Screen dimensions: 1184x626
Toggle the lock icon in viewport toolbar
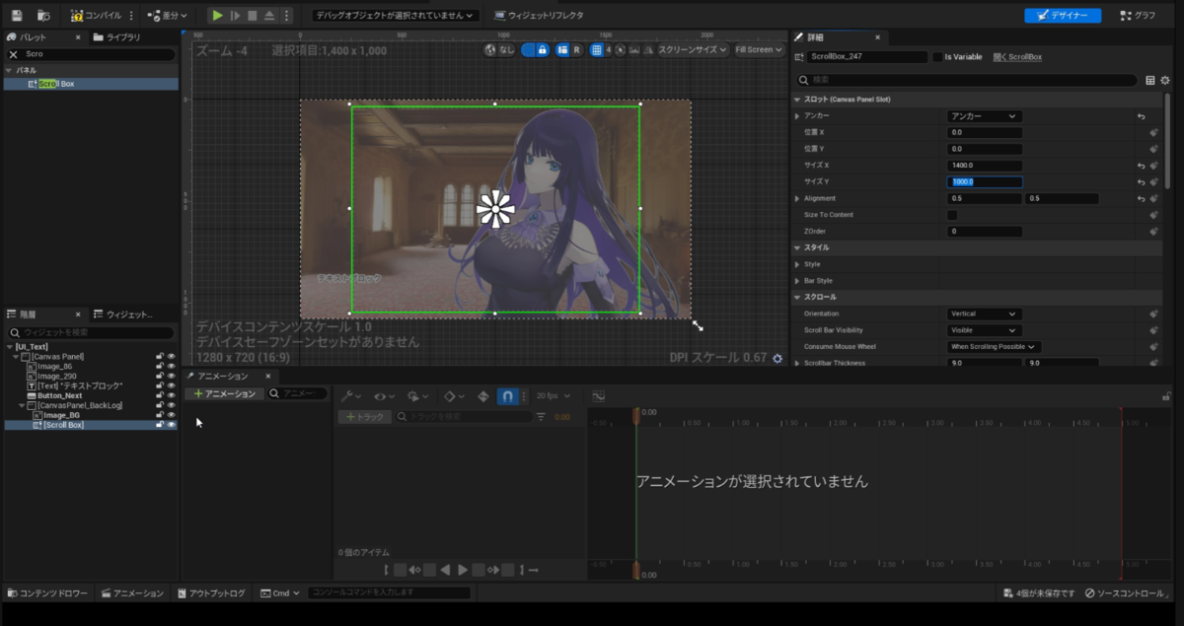543,49
